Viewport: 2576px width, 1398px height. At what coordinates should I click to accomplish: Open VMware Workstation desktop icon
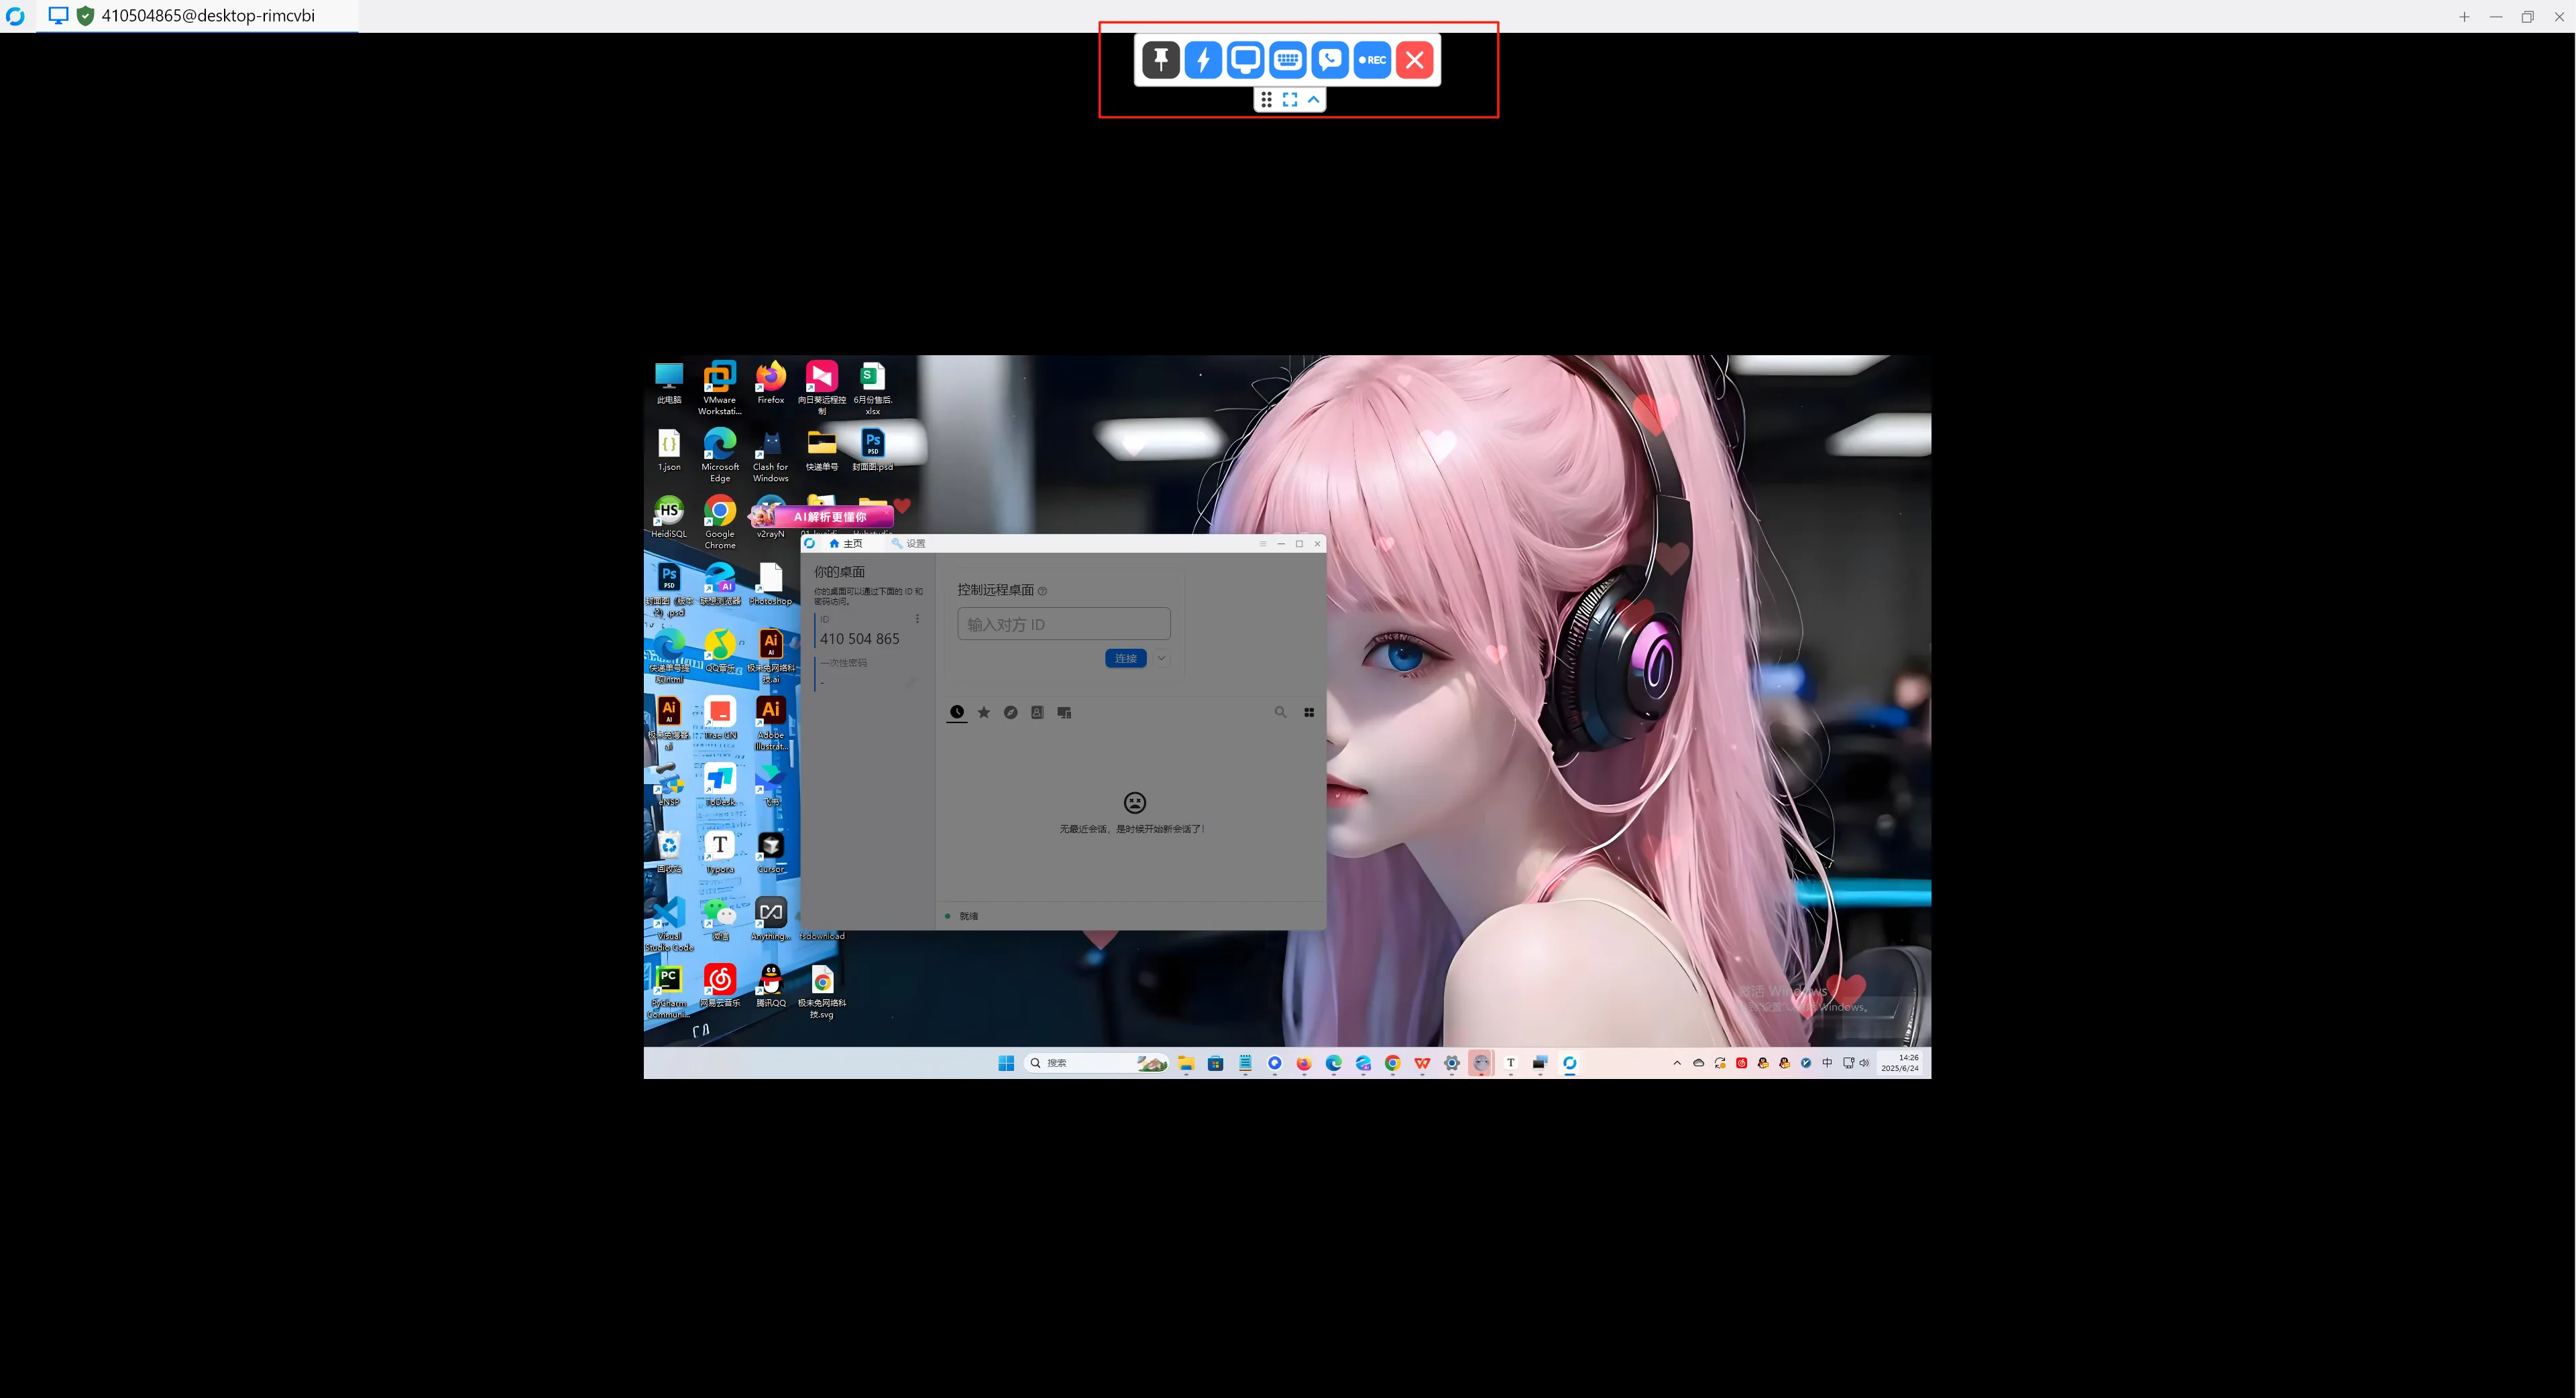(719, 388)
